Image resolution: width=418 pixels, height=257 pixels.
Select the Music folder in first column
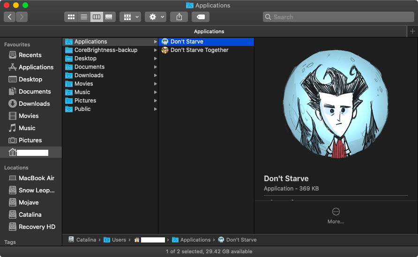pos(110,92)
